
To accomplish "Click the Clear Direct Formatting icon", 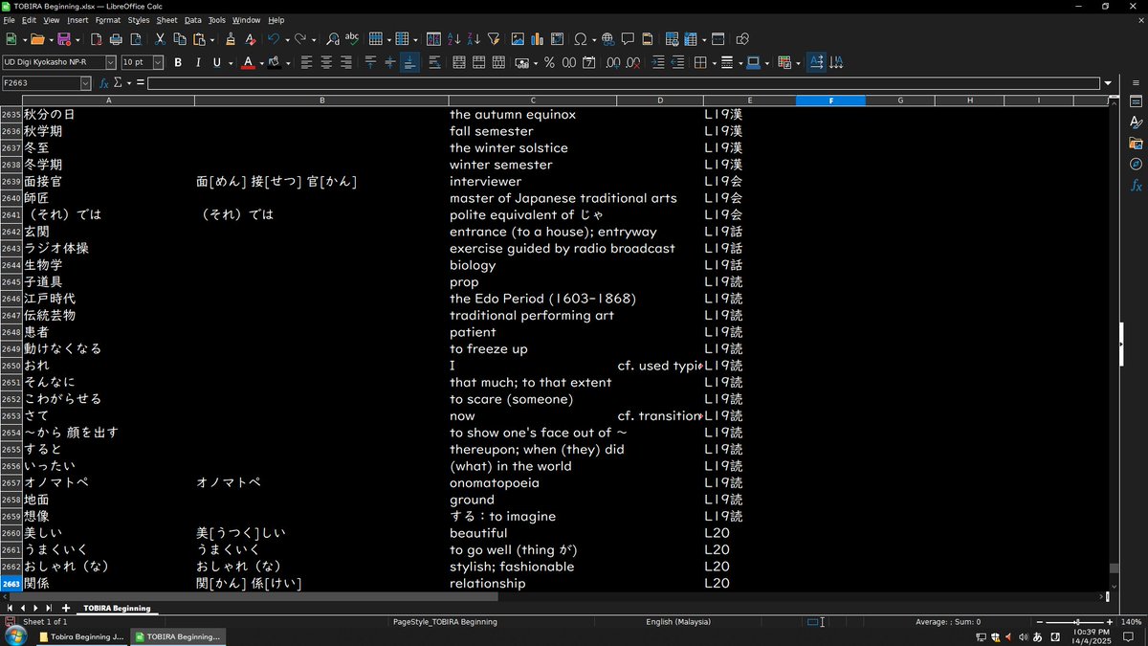I will click(x=251, y=39).
